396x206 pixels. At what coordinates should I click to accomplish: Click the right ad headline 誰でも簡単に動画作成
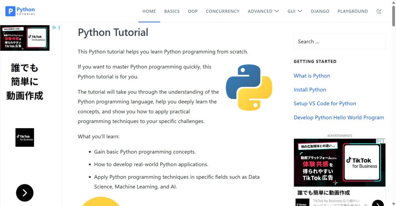(324, 192)
